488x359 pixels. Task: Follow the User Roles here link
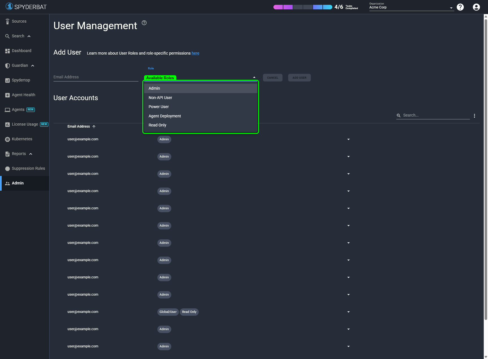pyautogui.click(x=195, y=53)
